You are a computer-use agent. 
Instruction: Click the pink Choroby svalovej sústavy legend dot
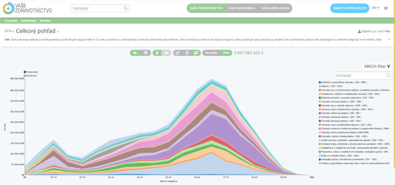point(319,129)
